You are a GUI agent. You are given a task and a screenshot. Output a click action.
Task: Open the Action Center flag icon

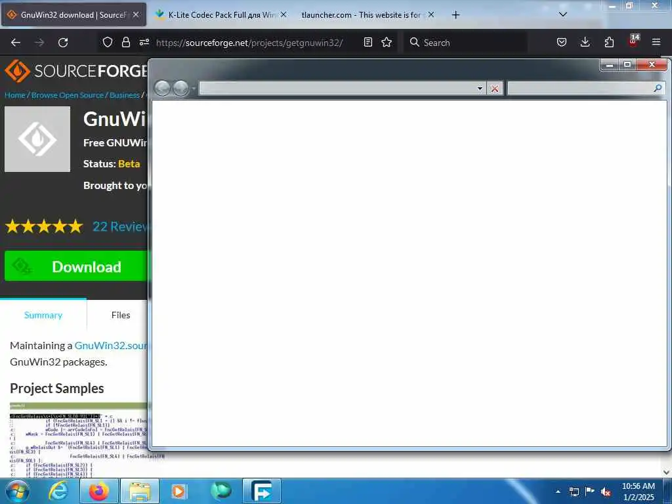coord(590,492)
